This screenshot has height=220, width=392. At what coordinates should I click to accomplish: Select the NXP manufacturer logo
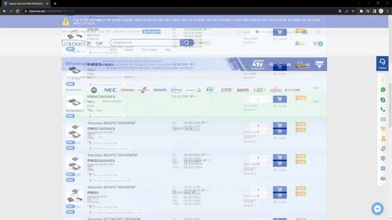click(259, 90)
